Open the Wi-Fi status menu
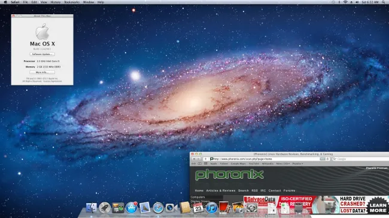This screenshot has width=389, height=218. click(x=345, y=2)
